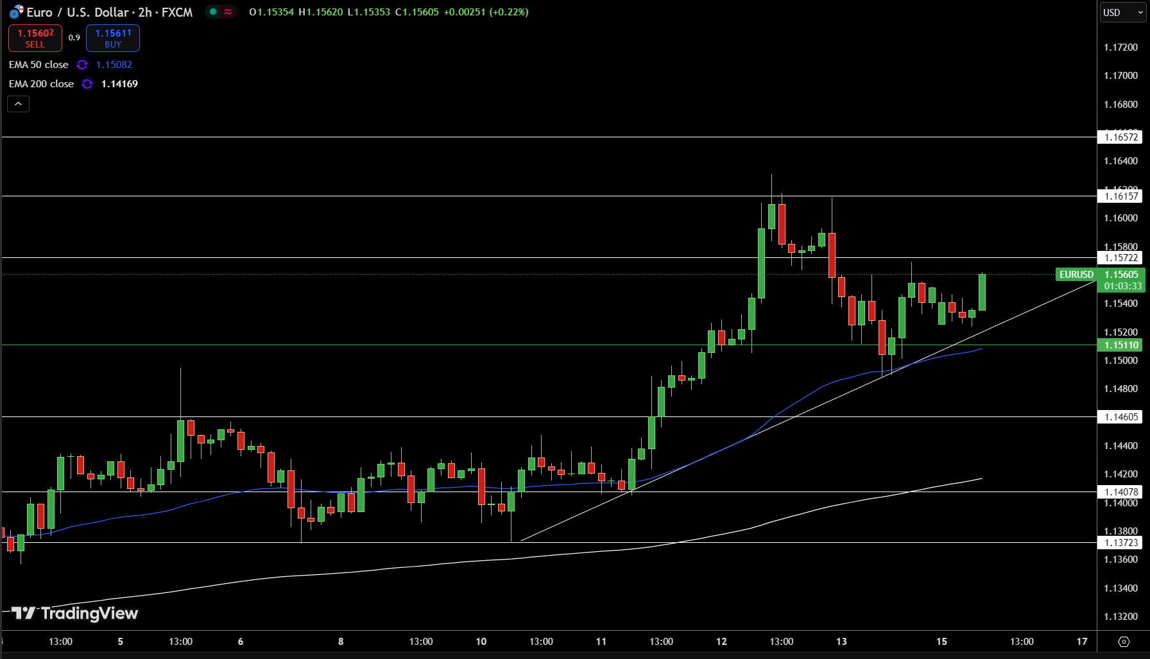The image size is (1150, 659).
Task: Click the EMA 200 refresh loop icon
Action: click(87, 84)
